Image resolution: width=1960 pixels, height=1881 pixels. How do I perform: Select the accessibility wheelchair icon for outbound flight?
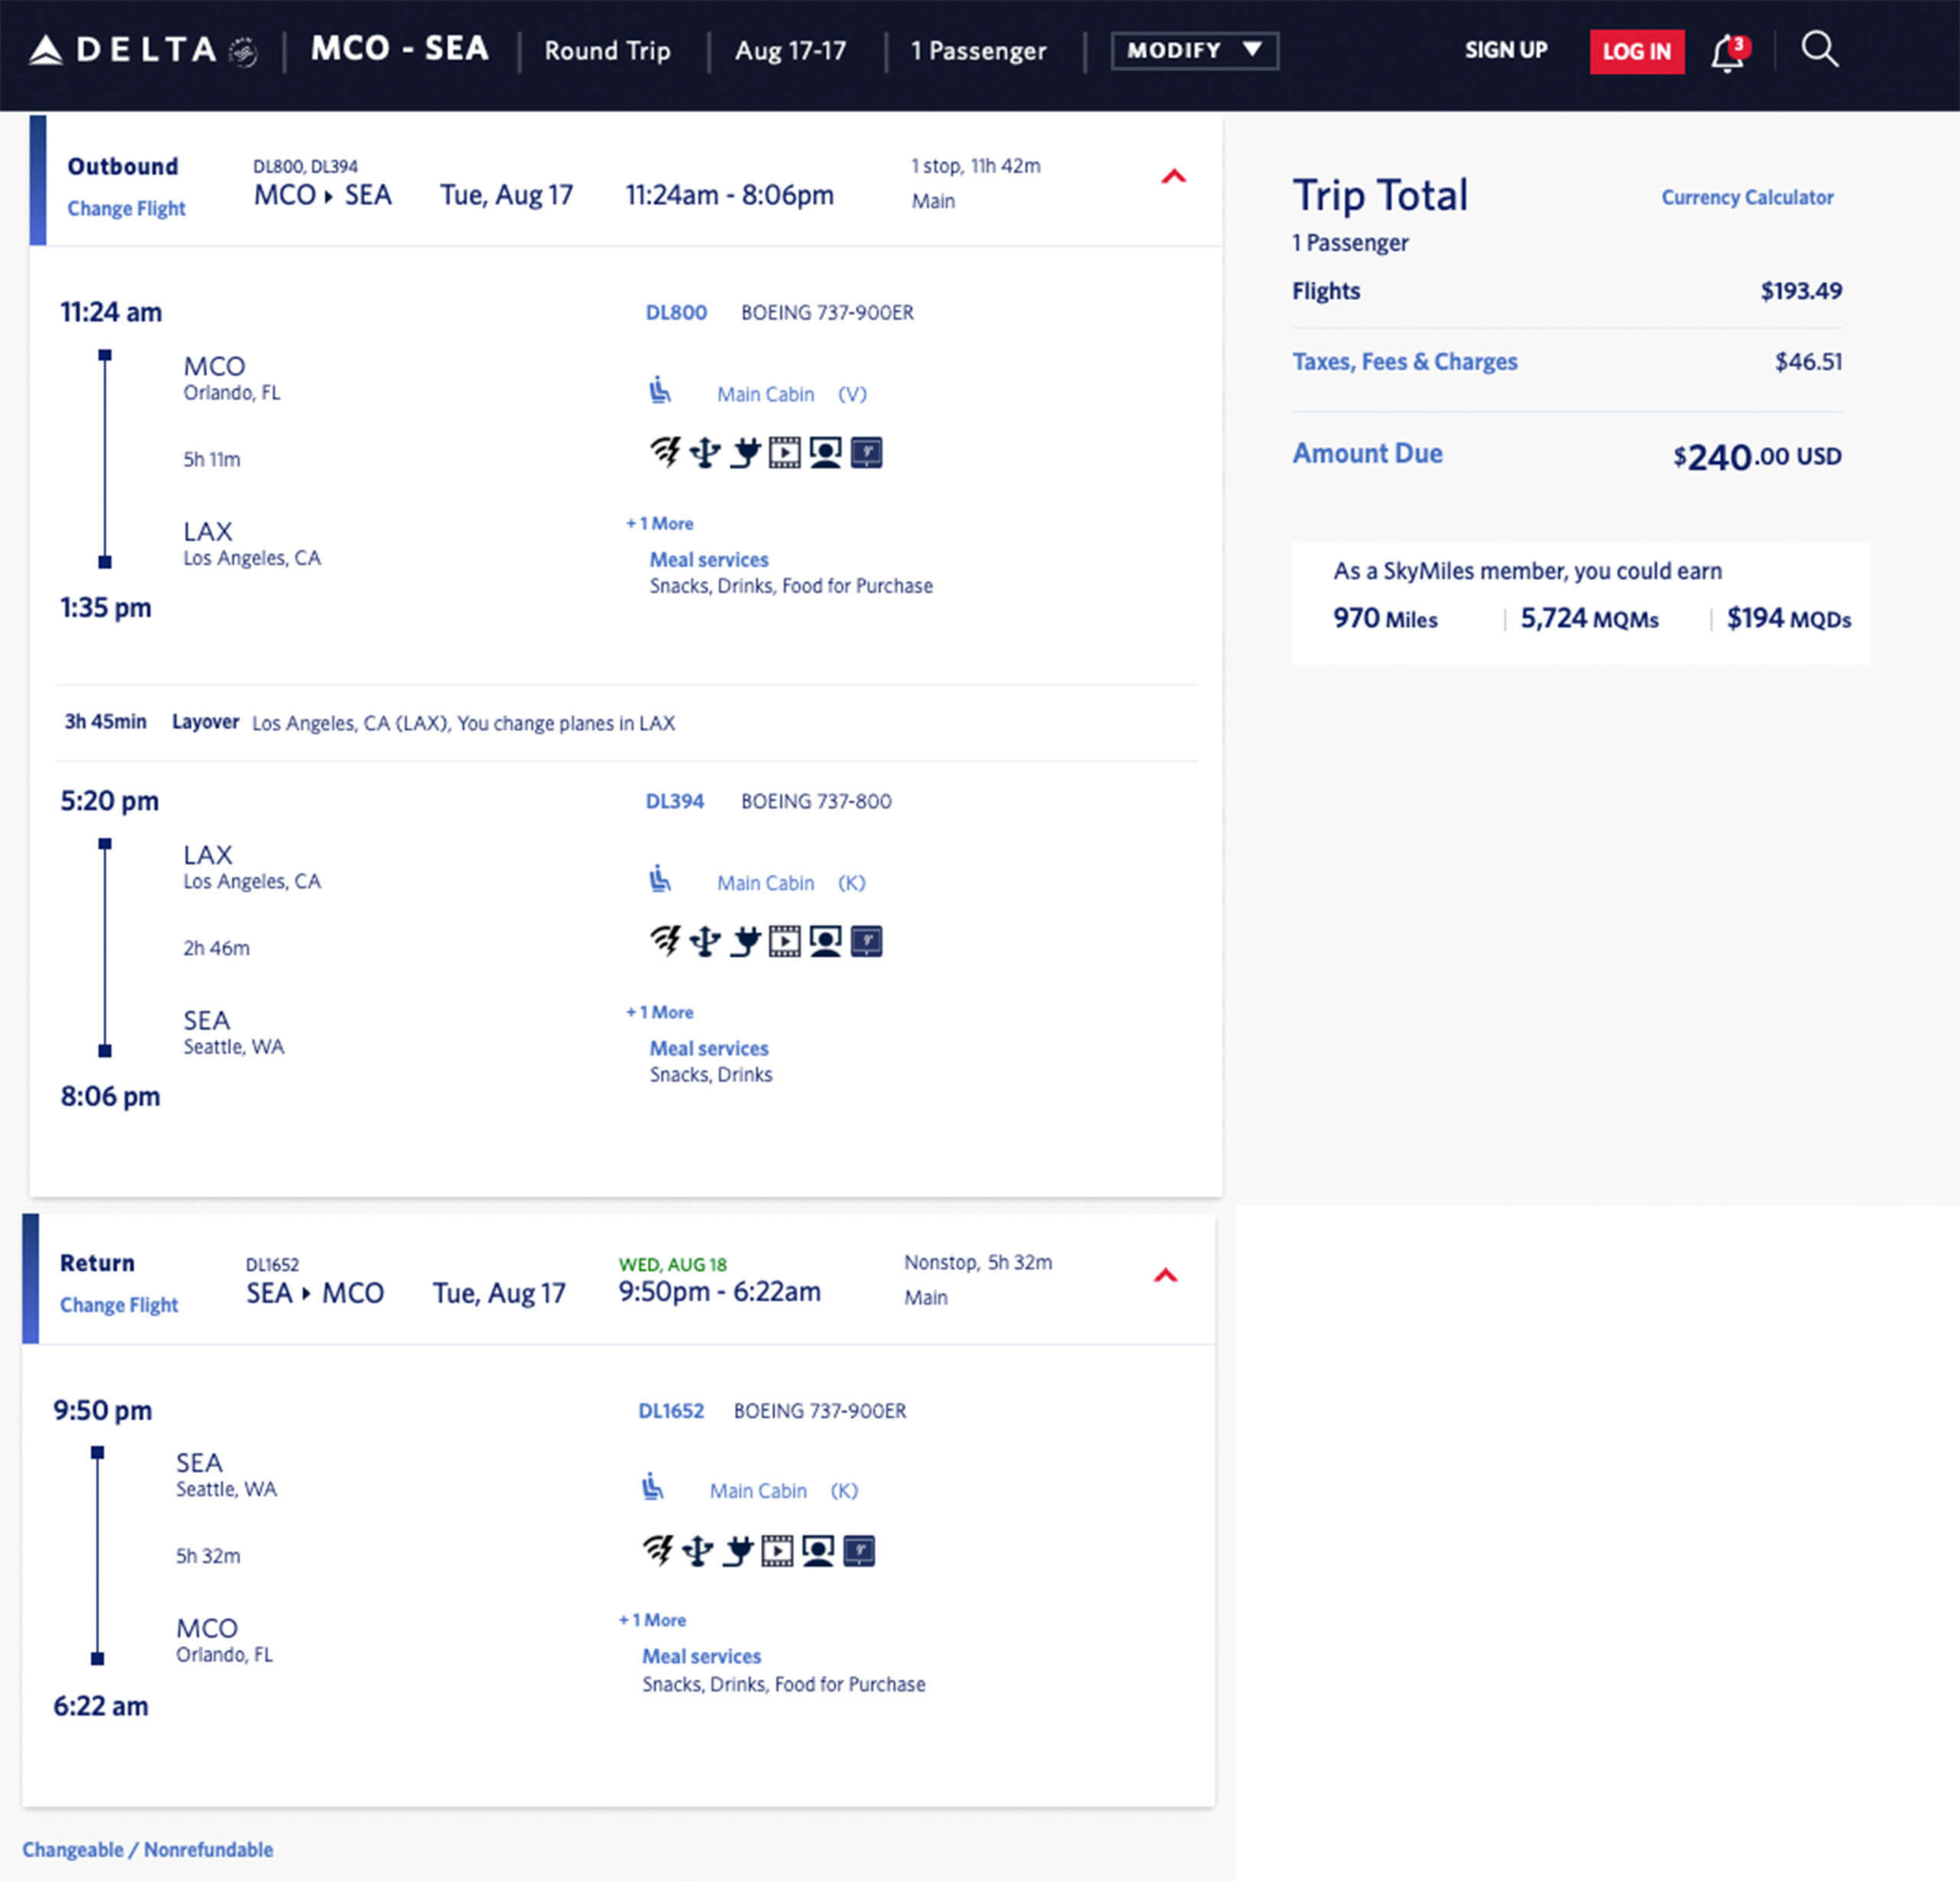(x=661, y=391)
